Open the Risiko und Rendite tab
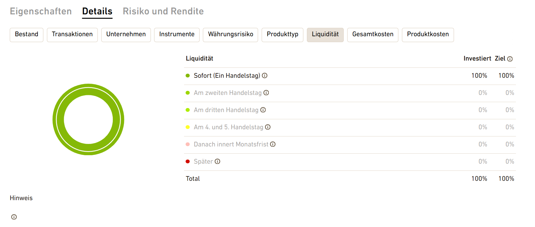The height and width of the screenshot is (227, 535). coord(163,11)
